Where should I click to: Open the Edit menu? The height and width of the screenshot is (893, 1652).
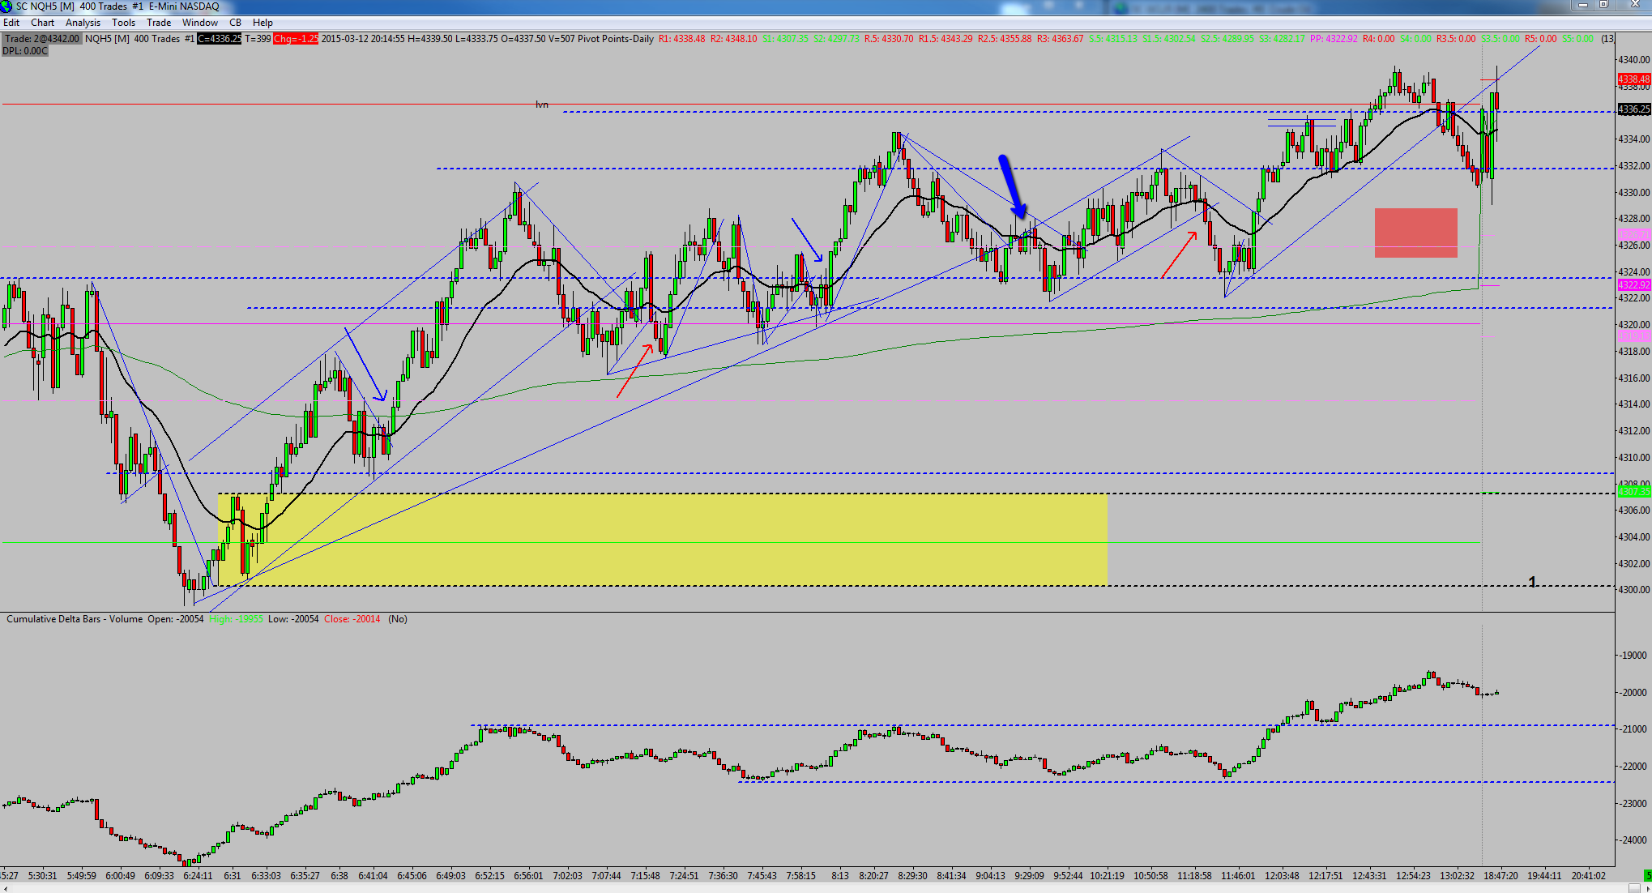[11, 23]
